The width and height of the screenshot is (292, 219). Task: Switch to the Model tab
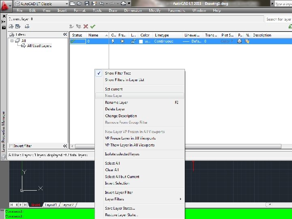[x=36, y=205]
